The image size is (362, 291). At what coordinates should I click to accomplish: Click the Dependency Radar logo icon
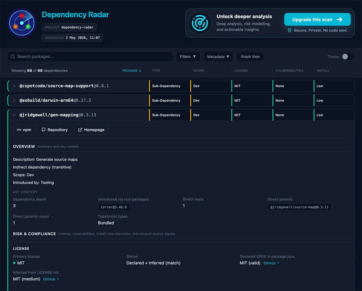pos(22,23)
